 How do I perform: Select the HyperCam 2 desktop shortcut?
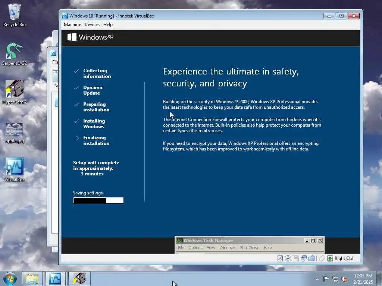15,92
